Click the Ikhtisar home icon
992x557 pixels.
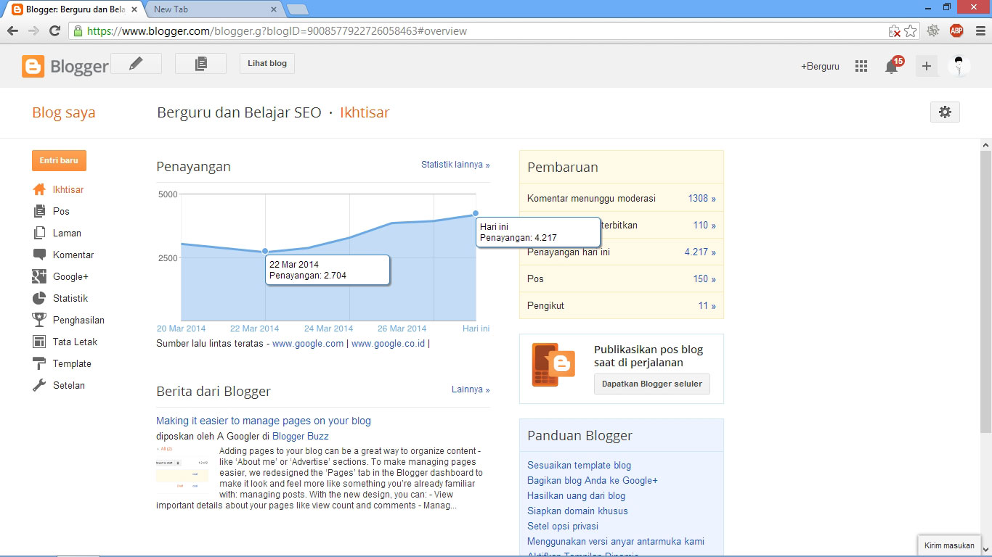(39, 189)
